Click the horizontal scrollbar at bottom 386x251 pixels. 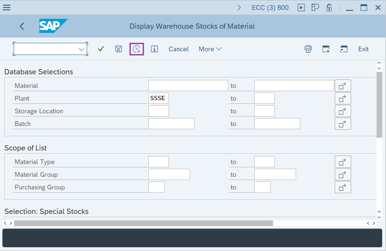(x=143, y=223)
